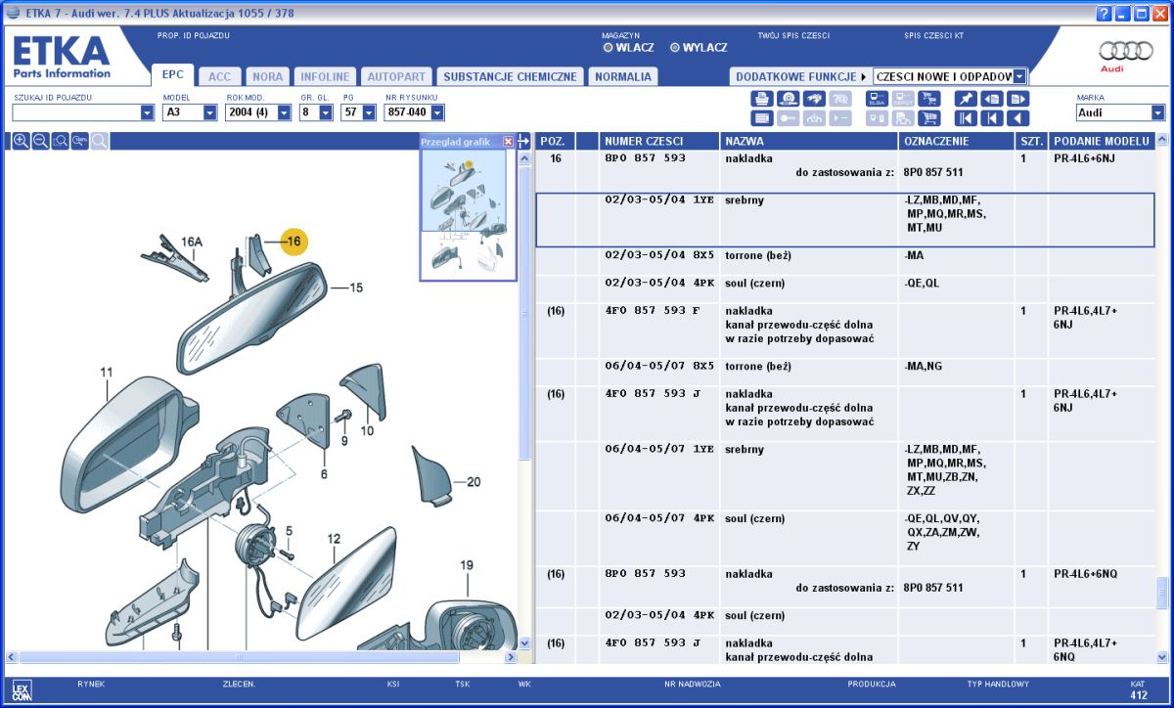Click the plain left triangle arrow icon
1174x708 pixels.
pos(1018,118)
